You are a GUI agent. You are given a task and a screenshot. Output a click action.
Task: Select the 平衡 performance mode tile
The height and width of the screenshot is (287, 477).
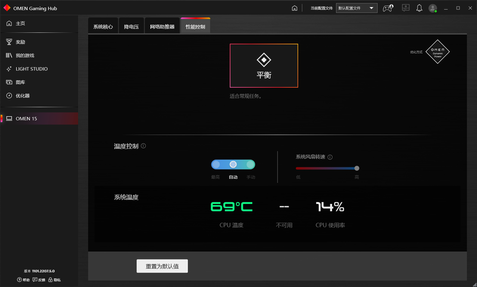tap(264, 66)
